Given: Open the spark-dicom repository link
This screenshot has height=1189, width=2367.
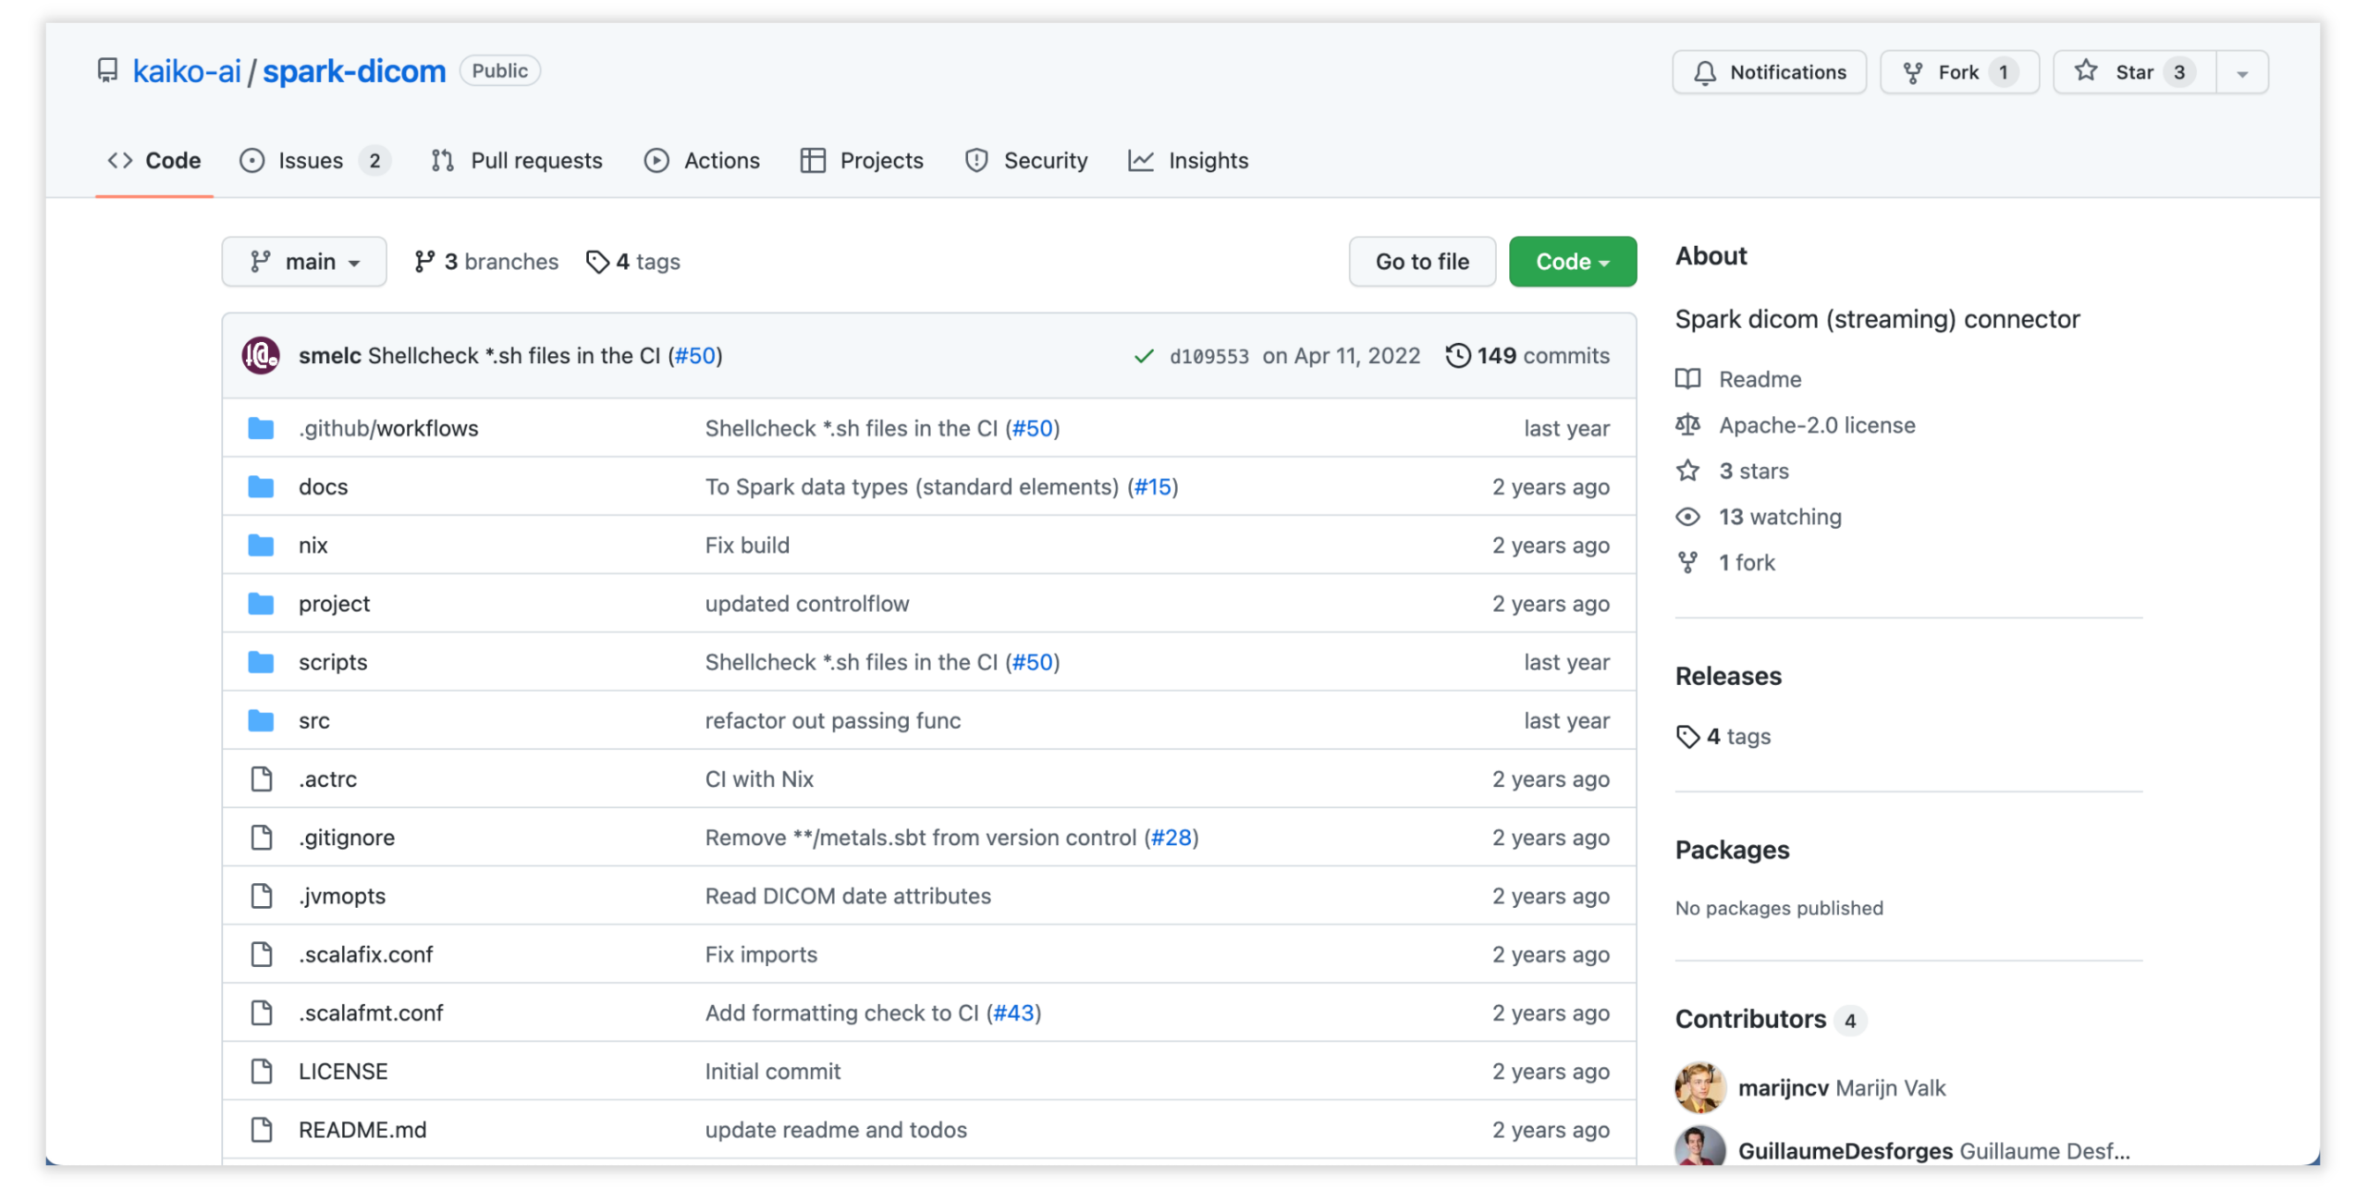Looking at the screenshot, I should (353, 71).
